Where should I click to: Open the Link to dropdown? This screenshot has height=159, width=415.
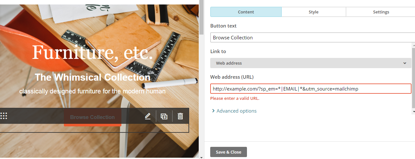[x=311, y=63]
